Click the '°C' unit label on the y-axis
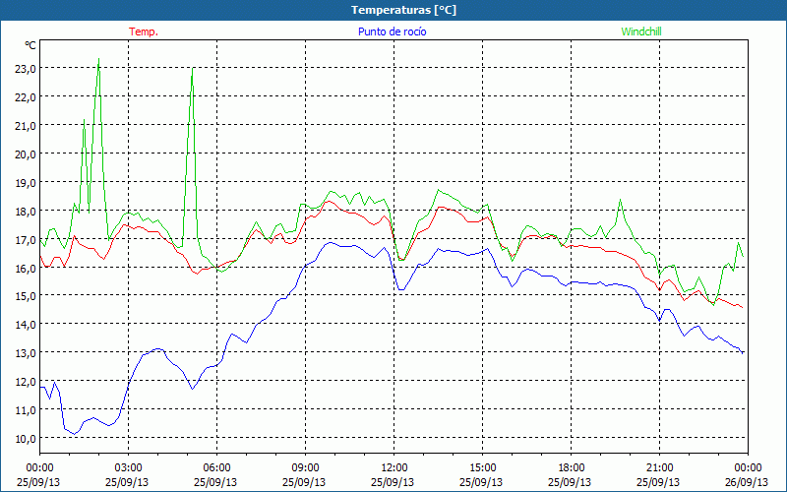 coord(30,45)
